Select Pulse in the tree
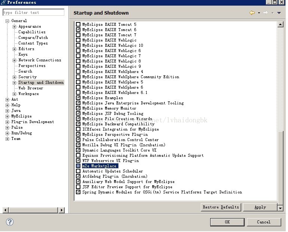The image size is (288, 232). point(17,127)
